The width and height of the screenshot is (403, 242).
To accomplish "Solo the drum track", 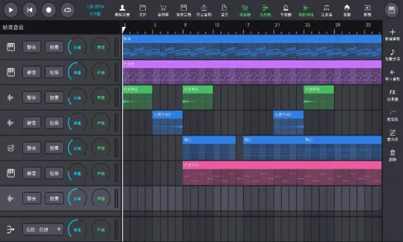I will [x=54, y=148].
